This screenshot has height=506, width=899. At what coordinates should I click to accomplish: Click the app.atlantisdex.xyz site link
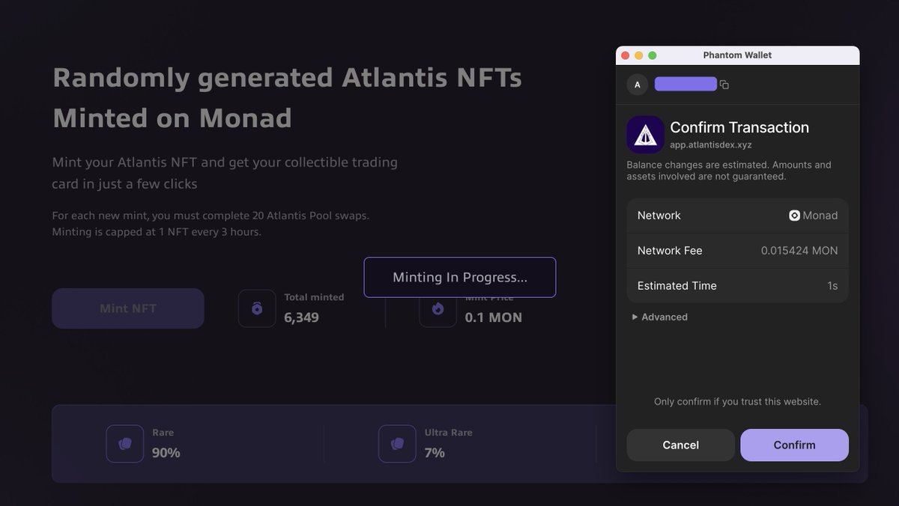(x=710, y=145)
